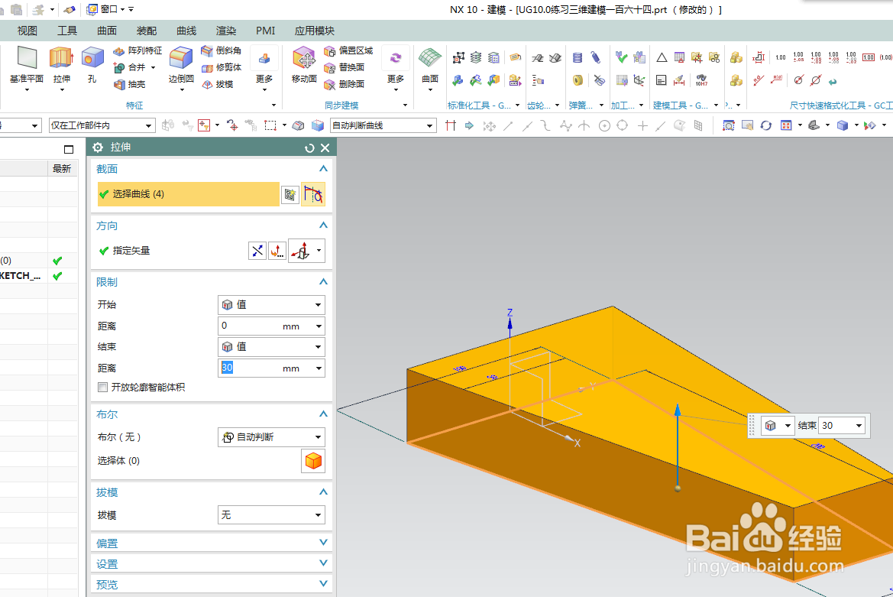Click the Replace Face (替换面) tool
Image resolution: width=893 pixels, height=597 pixels.
tap(344, 67)
